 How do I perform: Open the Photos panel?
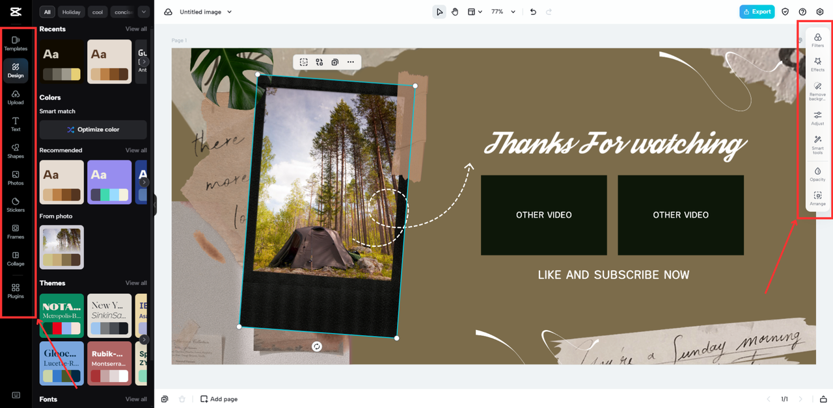pos(16,178)
